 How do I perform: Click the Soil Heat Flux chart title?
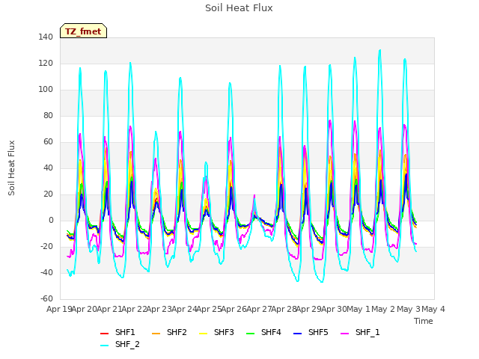click(239, 8)
